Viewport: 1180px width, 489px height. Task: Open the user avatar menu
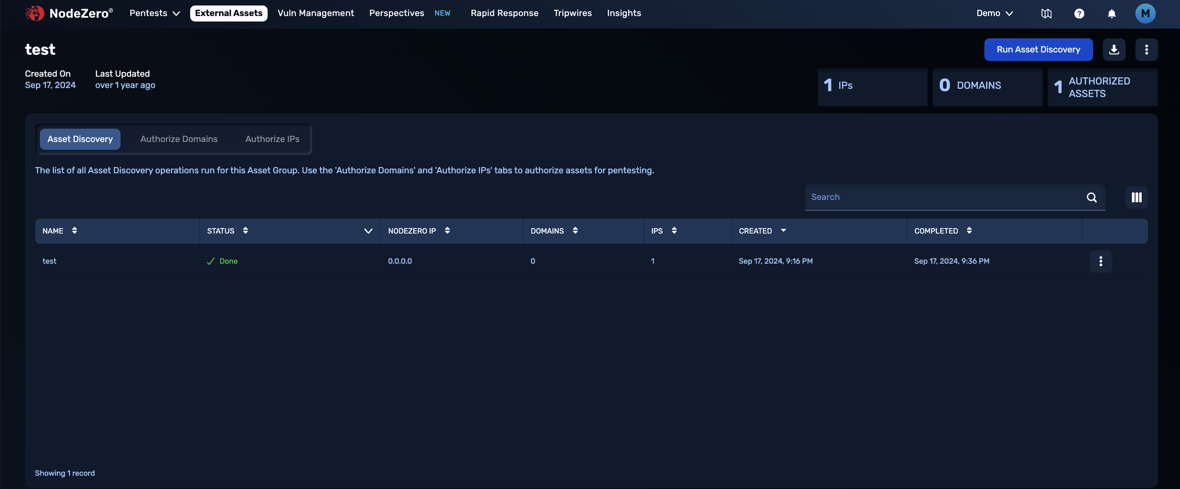[1145, 13]
